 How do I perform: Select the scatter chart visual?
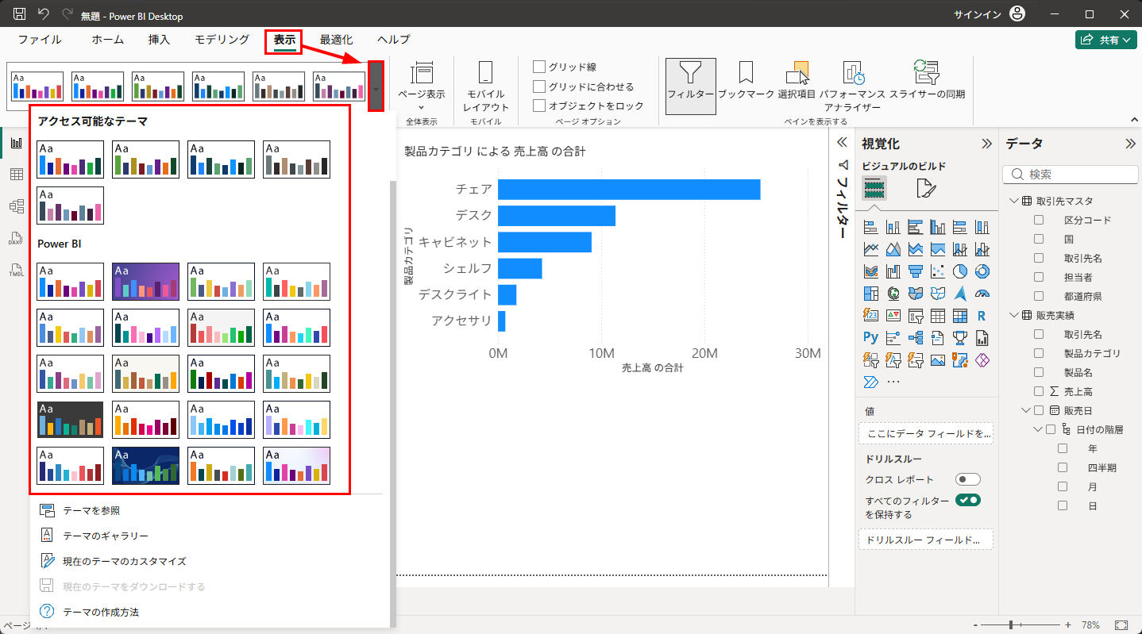pyautogui.click(x=937, y=271)
